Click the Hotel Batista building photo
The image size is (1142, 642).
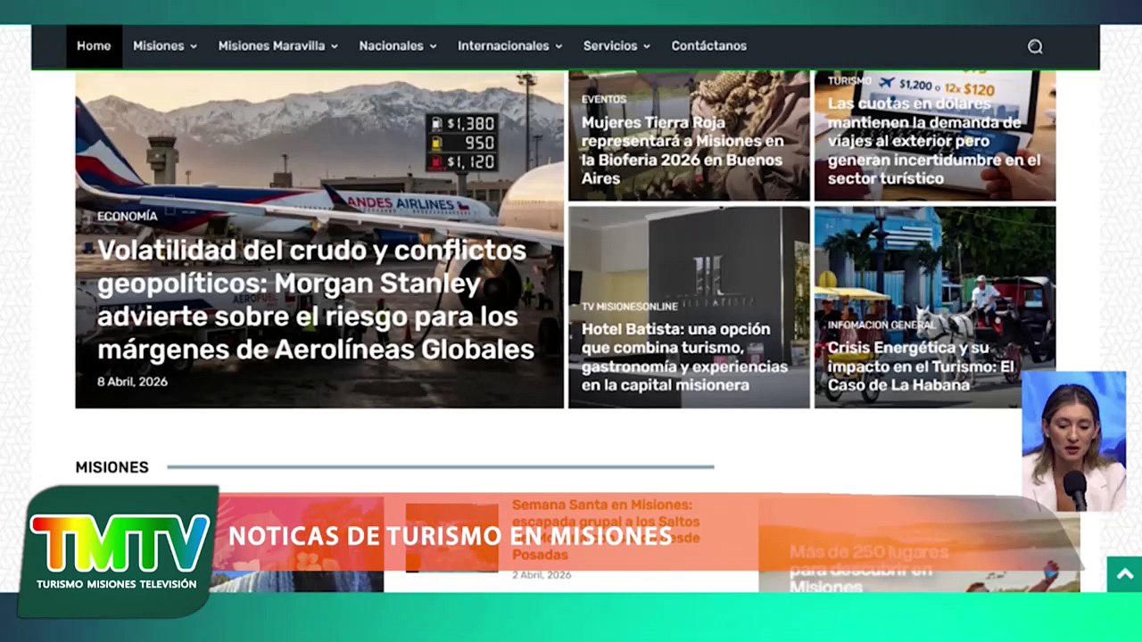pos(689,307)
